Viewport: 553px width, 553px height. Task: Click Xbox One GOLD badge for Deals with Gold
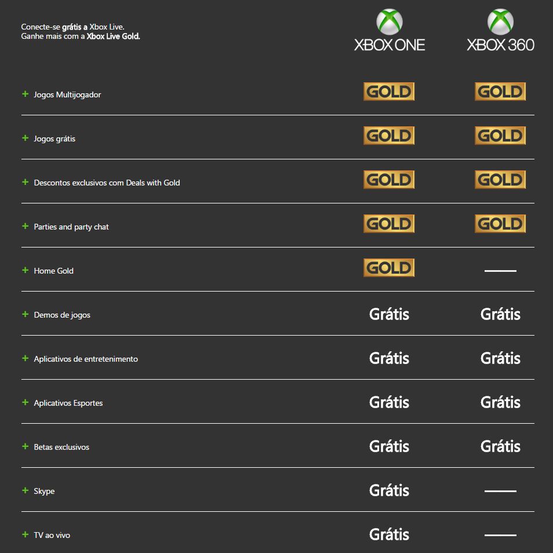pyautogui.click(x=389, y=180)
